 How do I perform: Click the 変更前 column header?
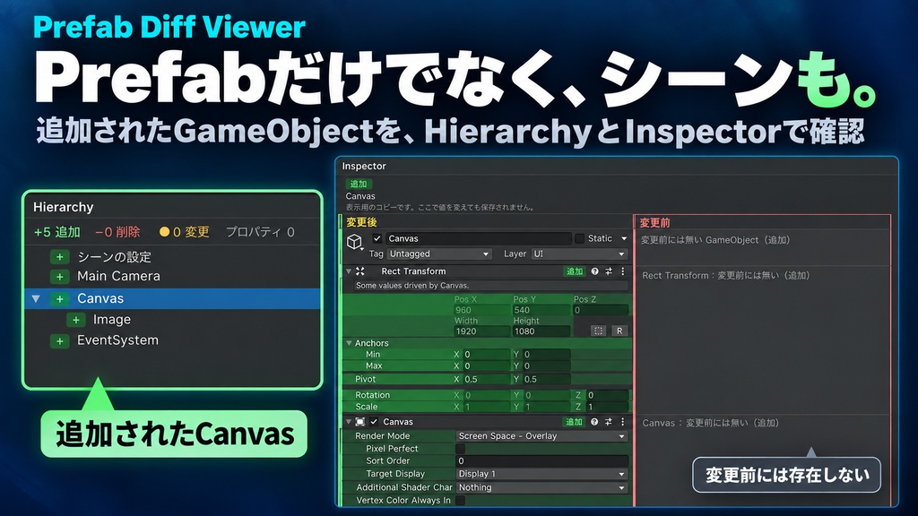654,223
